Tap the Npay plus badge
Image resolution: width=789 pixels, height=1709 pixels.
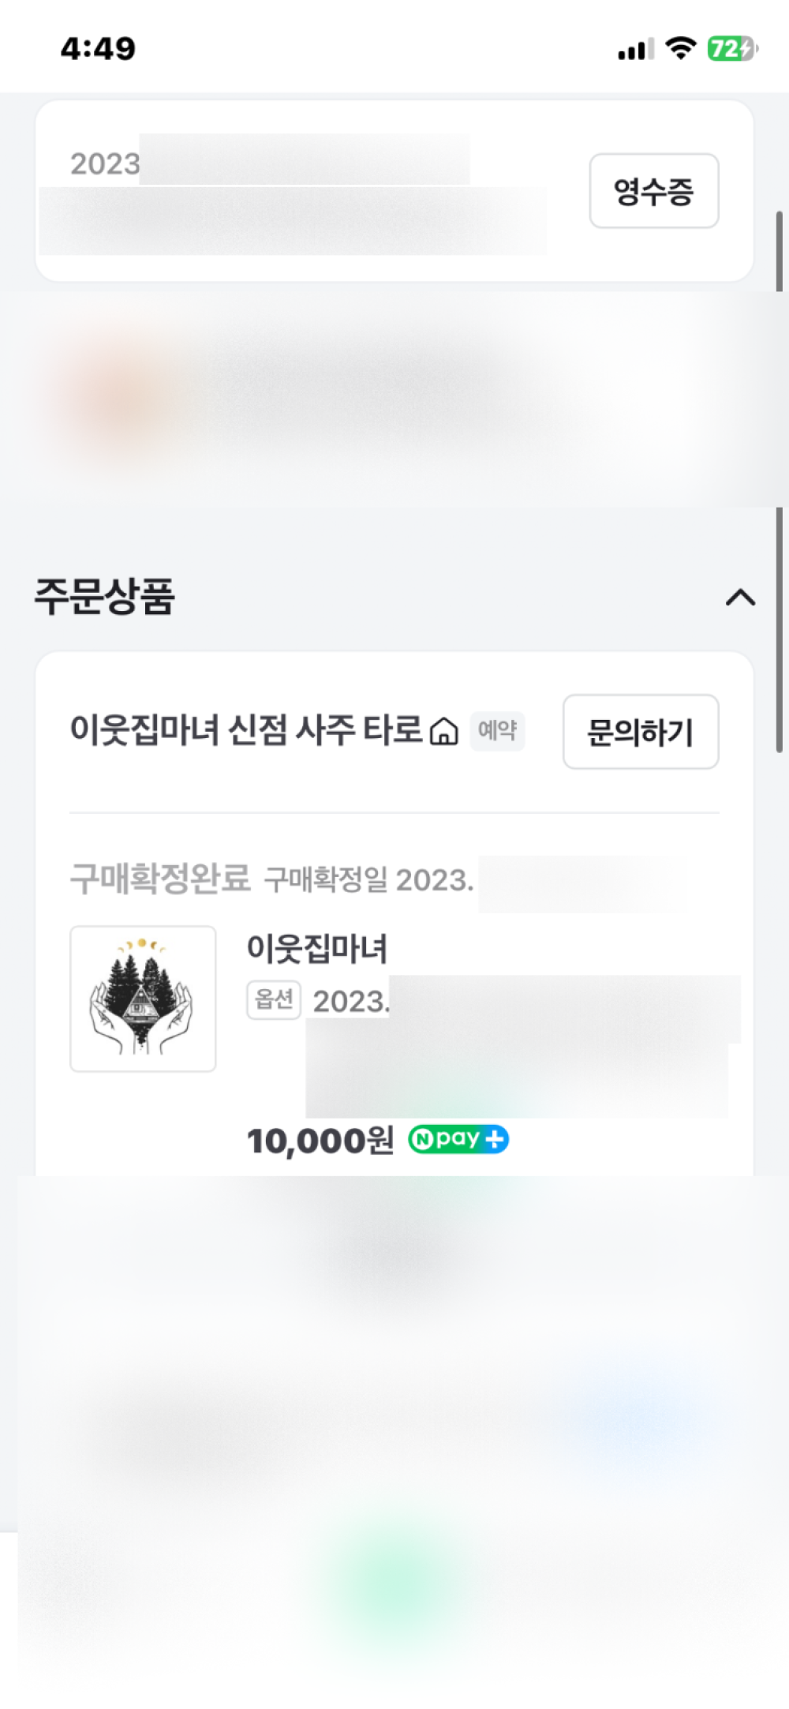[458, 1139]
